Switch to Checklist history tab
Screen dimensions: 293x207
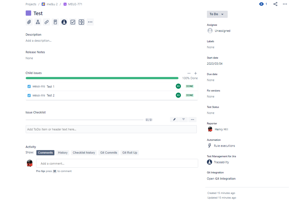[84, 153]
